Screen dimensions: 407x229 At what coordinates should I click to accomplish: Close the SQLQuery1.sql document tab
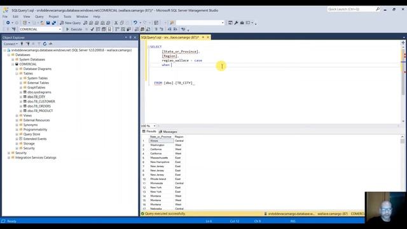coord(208,38)
